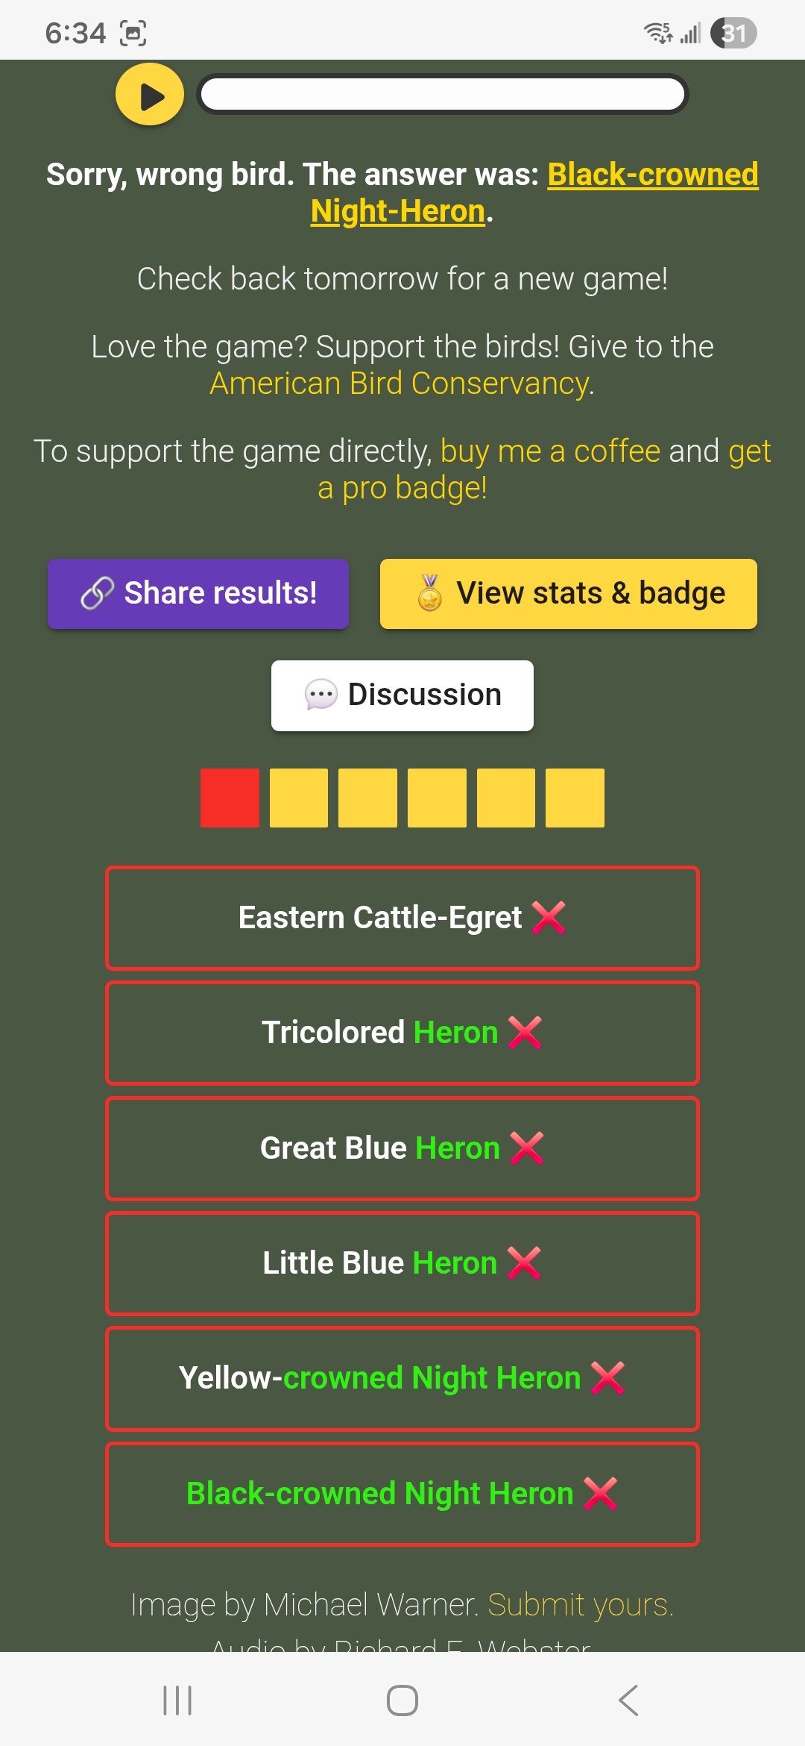
Task: Tap the last yellow guess square
Action: (x=575, y=798)
